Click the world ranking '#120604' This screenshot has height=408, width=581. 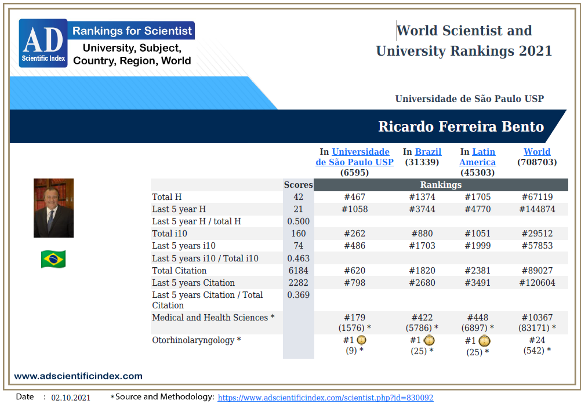(x=537, y=283)
